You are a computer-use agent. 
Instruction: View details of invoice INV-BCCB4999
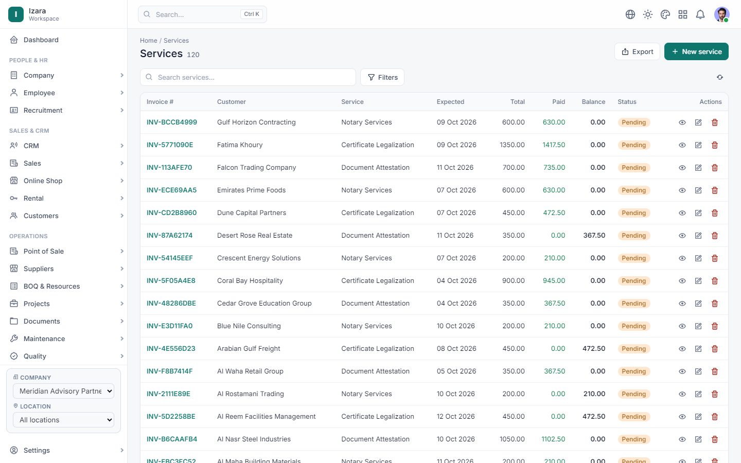[x=682, y=122]
